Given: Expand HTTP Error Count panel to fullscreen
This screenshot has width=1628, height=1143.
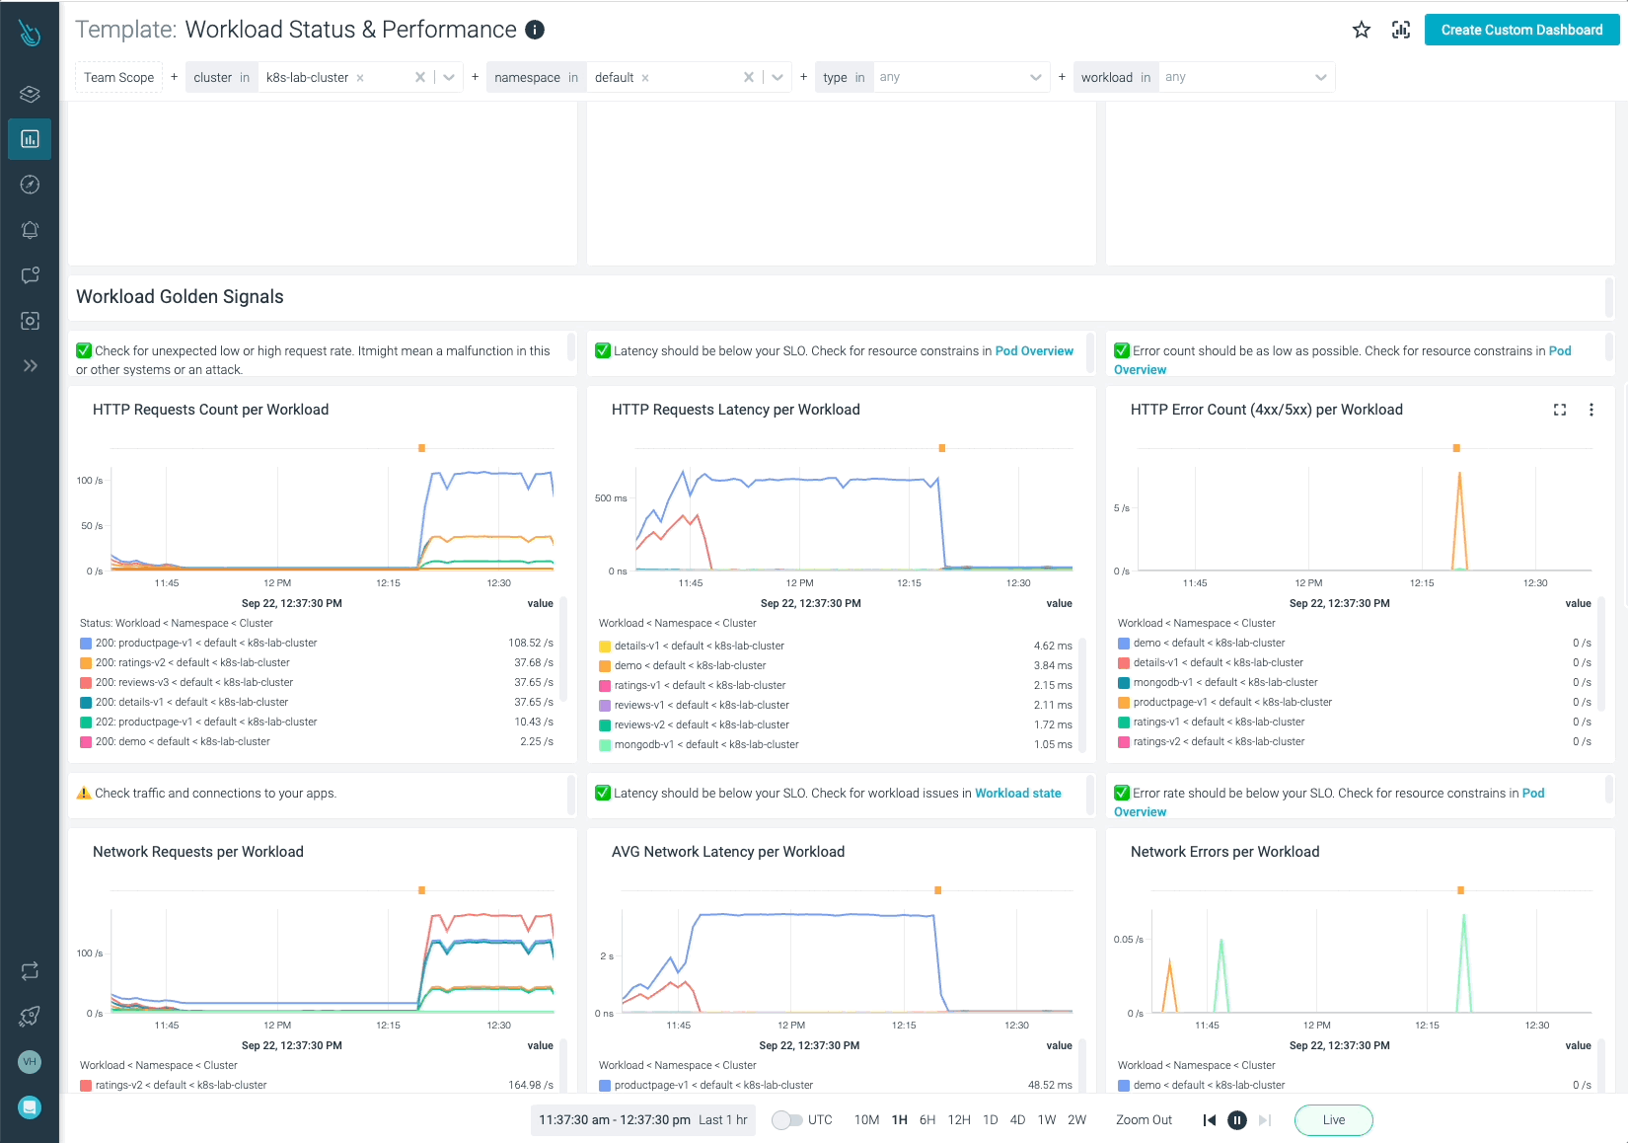Looking at the screenshot, I should click(1560, 410).
